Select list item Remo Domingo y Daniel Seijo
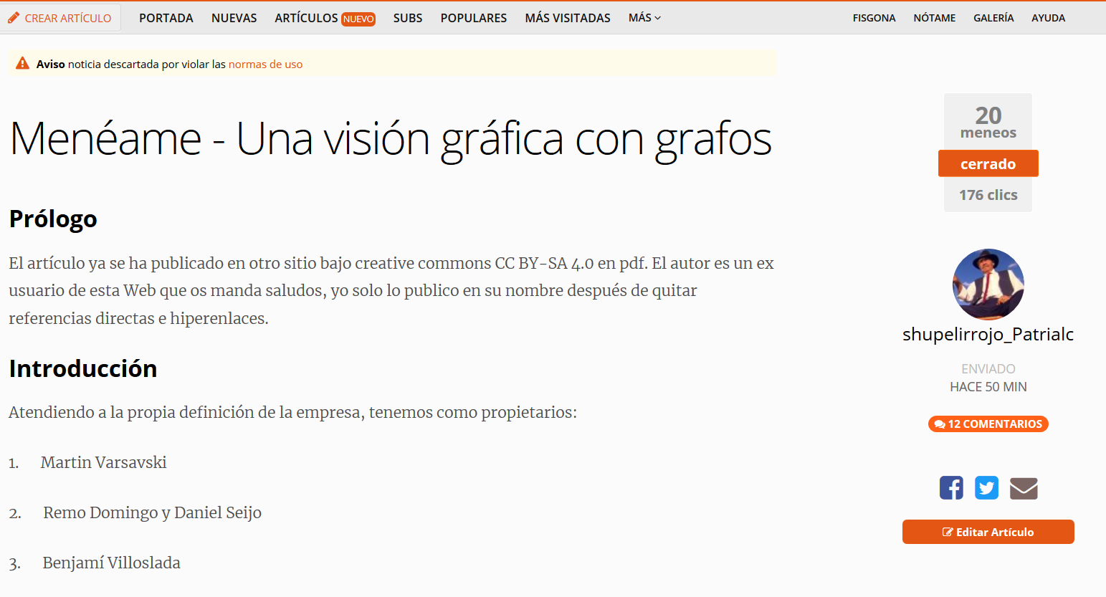Image resolution: width=1106 pixels, height=597 pixels. [152, 512]
